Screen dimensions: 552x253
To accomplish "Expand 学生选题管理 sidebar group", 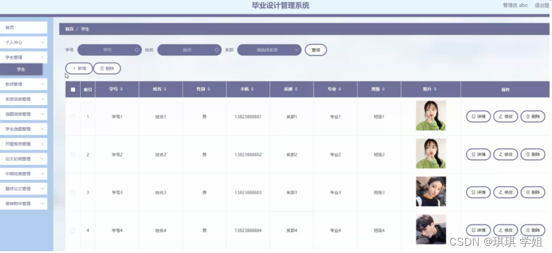I will click(23, 129).
